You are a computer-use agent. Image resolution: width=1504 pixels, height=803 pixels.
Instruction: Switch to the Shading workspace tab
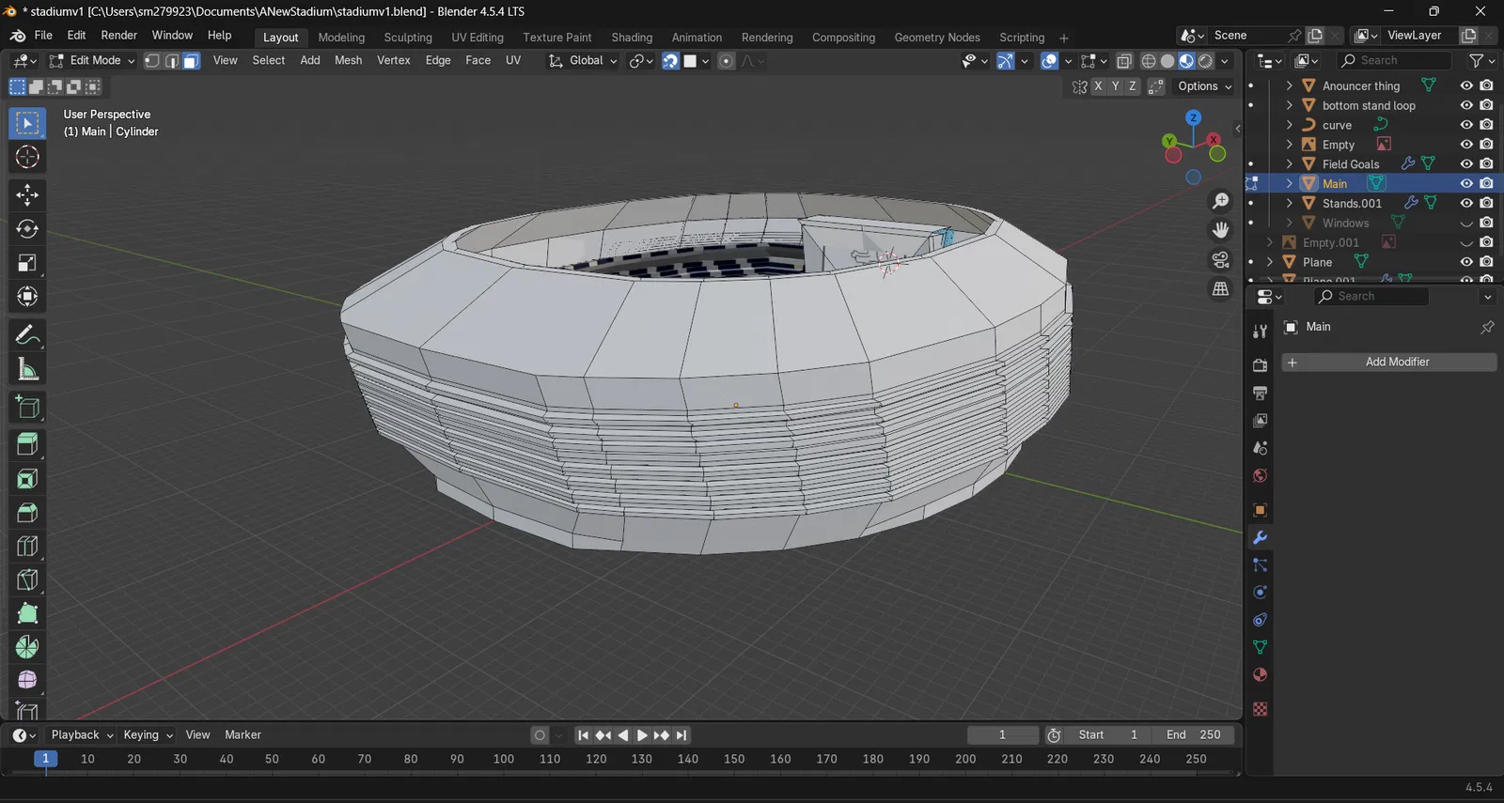tap(631, 38)
